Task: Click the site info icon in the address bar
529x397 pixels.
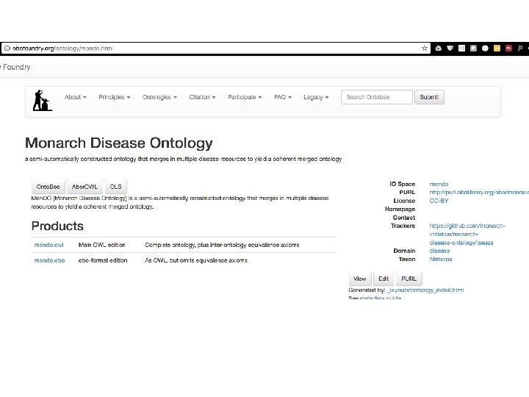Action: 7,49
